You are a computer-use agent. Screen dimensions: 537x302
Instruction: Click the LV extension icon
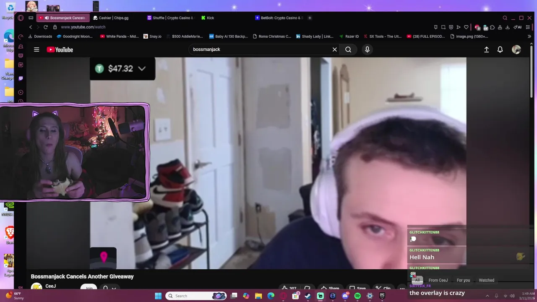485,27
